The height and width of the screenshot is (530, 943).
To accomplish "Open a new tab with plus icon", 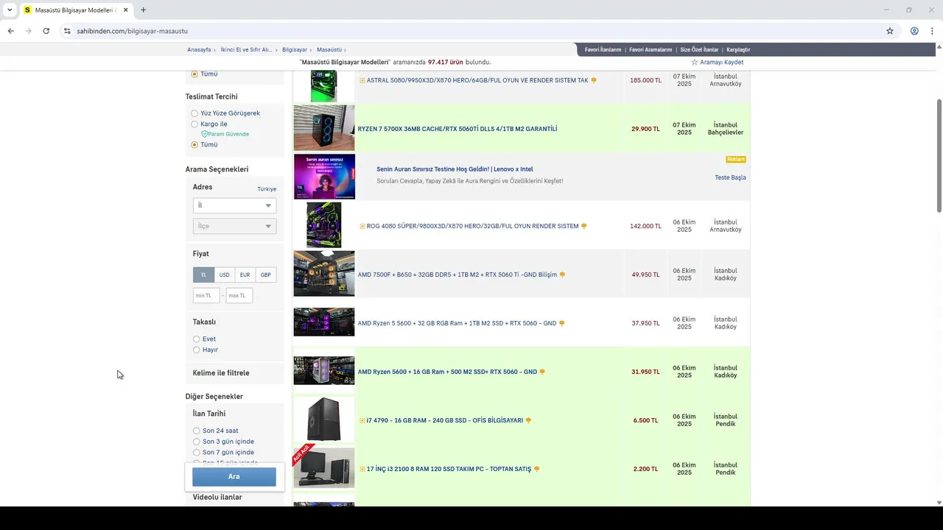I will 143,10.
